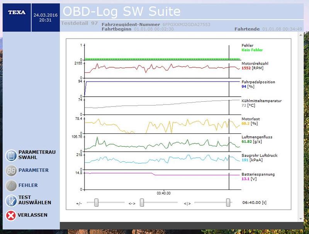309x234 pixels.
Task: Click the Motordrehzahl label
Action: coord(255,63)
